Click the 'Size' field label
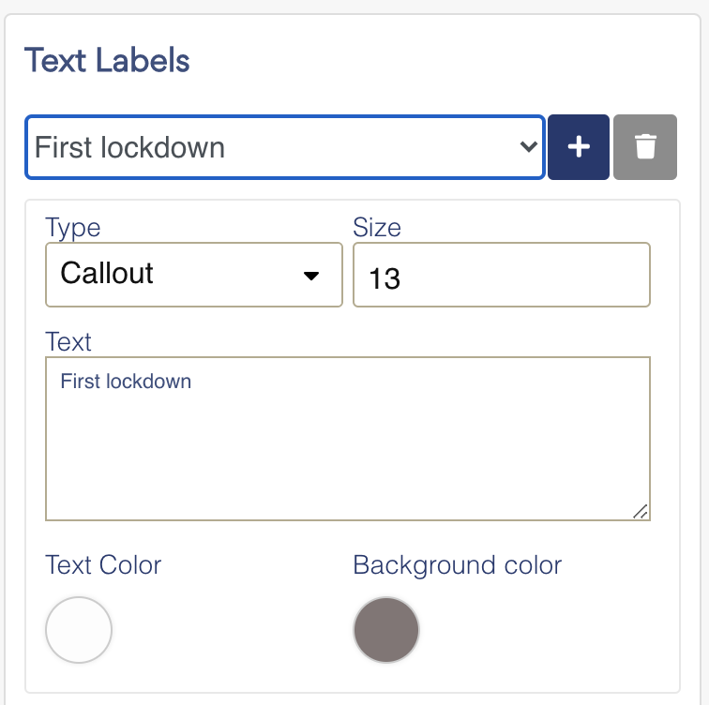This screenshot has width=709, height=705. [377, 227]
